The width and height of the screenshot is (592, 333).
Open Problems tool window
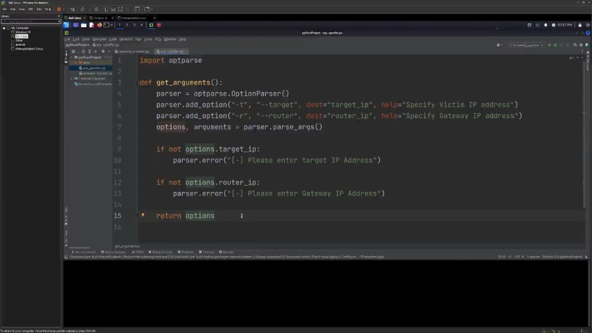186,252
